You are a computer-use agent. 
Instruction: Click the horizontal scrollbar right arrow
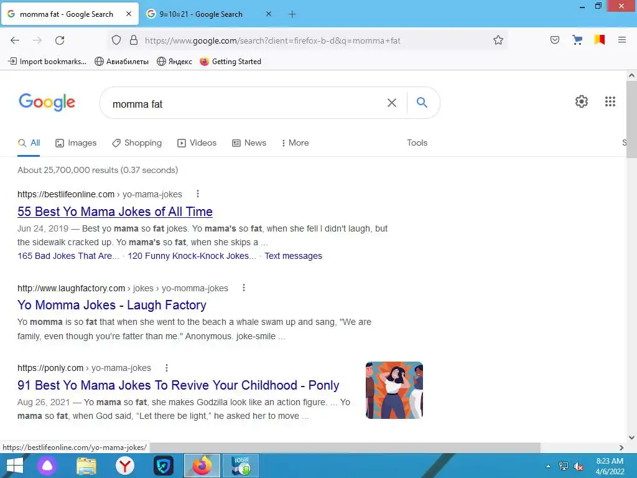pos(621,448)
